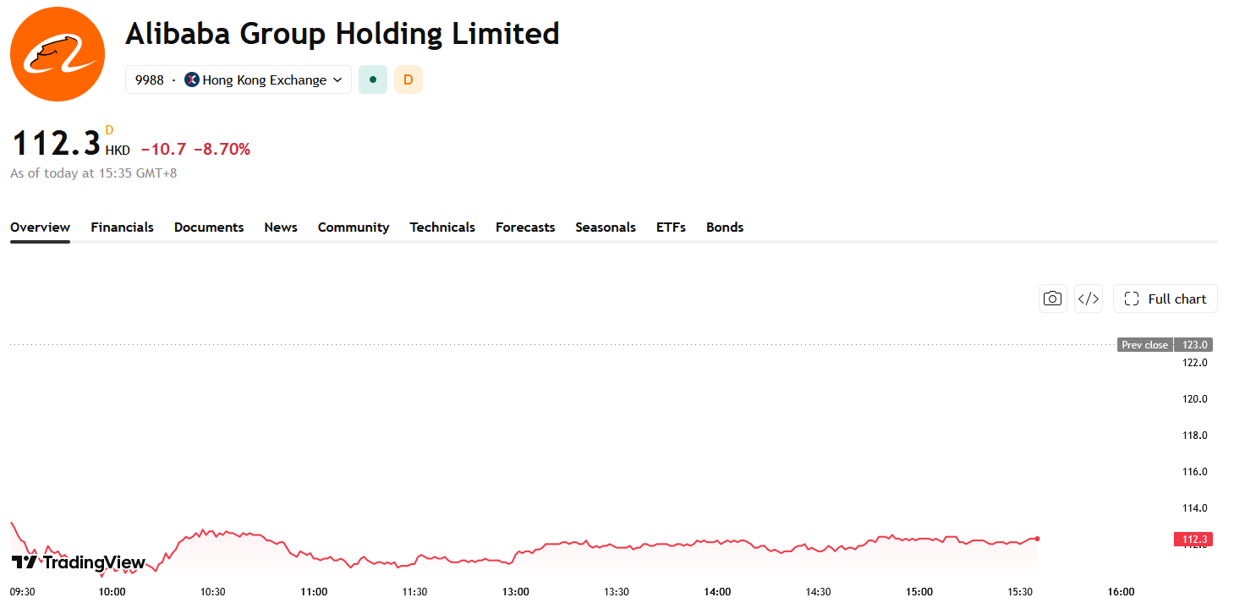Go to the Bonds tab
The image size is (1234, 614).
725,227
